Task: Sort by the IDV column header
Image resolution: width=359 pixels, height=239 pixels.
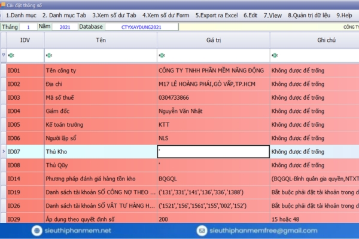Action: click(x=25, y=40)
